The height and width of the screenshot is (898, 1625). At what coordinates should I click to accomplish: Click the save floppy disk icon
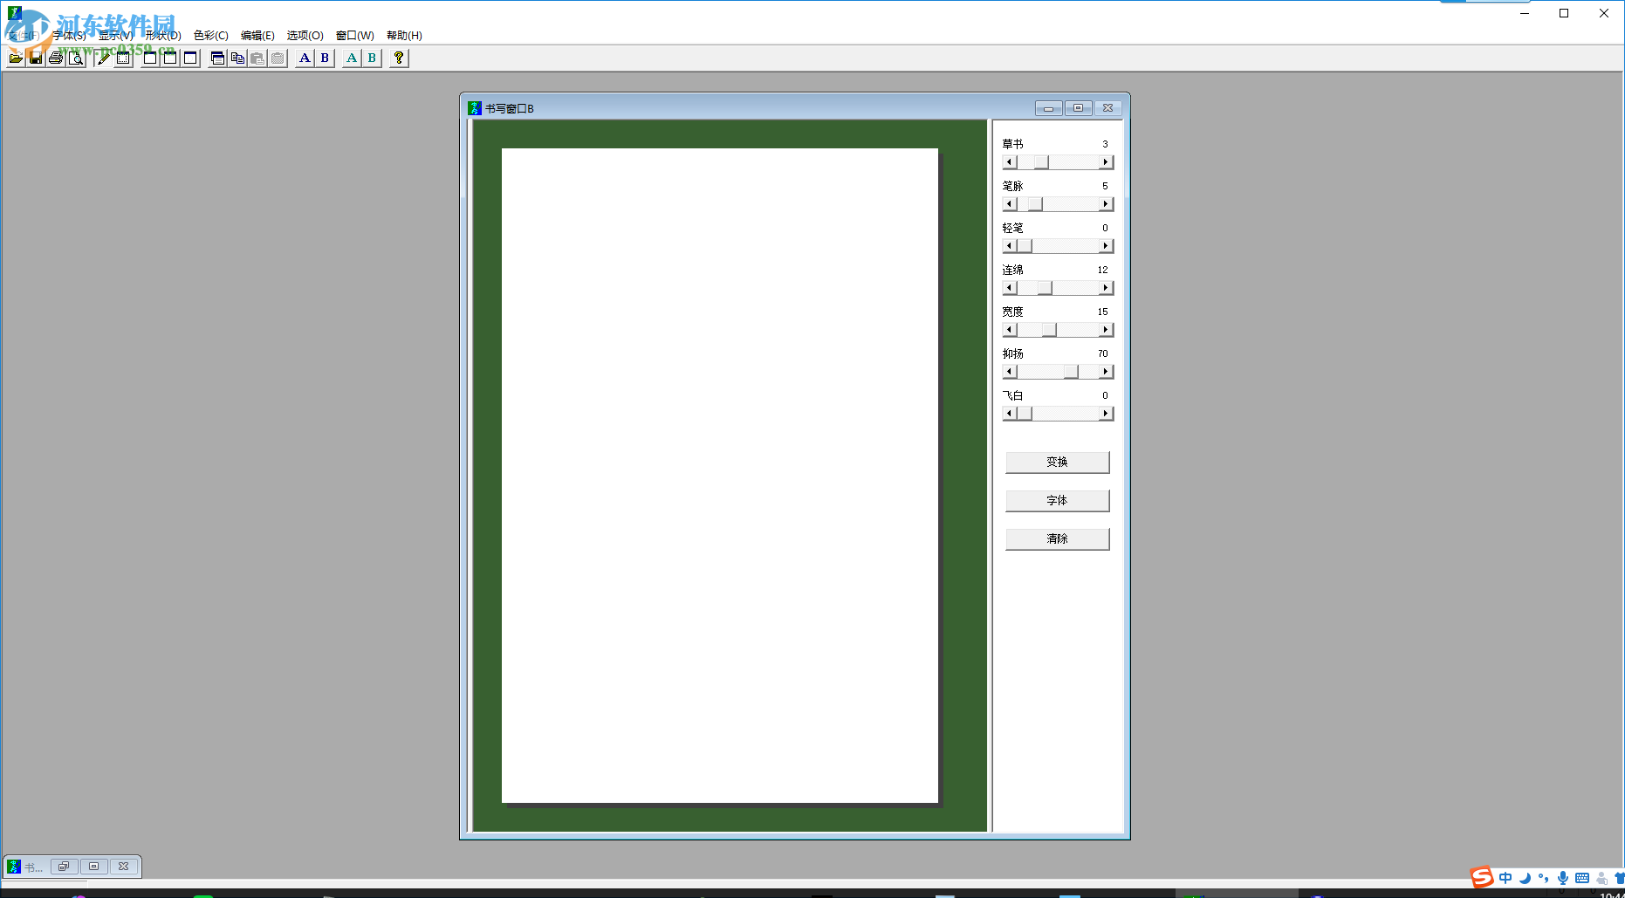pos(36,58)
